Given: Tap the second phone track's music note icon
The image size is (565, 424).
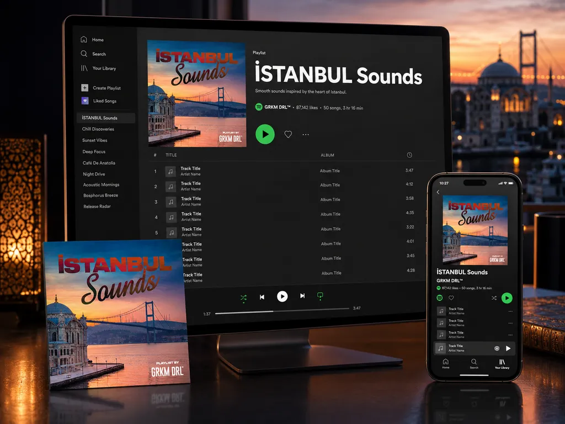Looking at the screenshot, I should pyautogui.click(x=441, y=322).
